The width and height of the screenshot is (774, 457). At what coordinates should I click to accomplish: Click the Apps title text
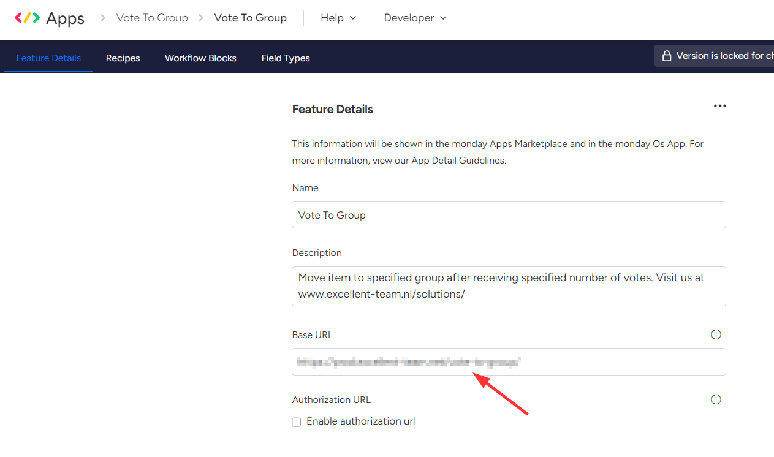[66, 18]
